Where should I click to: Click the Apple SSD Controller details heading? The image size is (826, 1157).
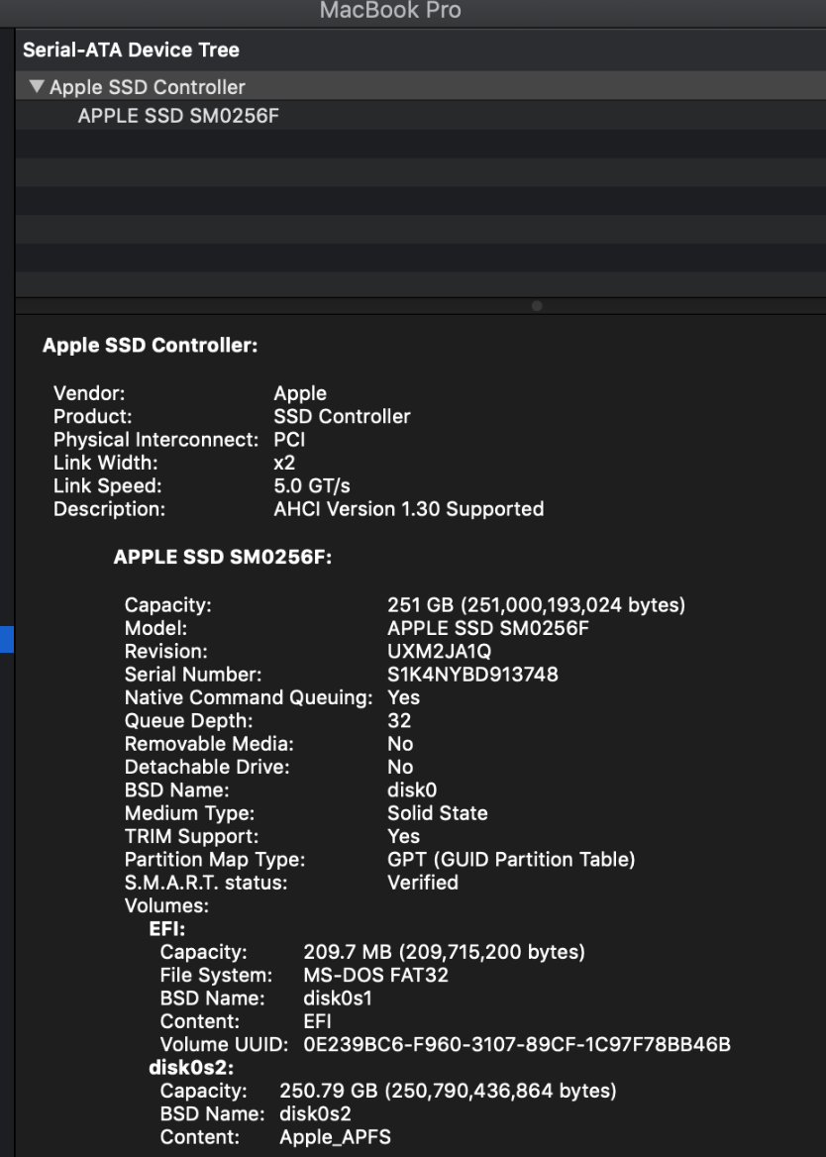click(x=151, y=346)
